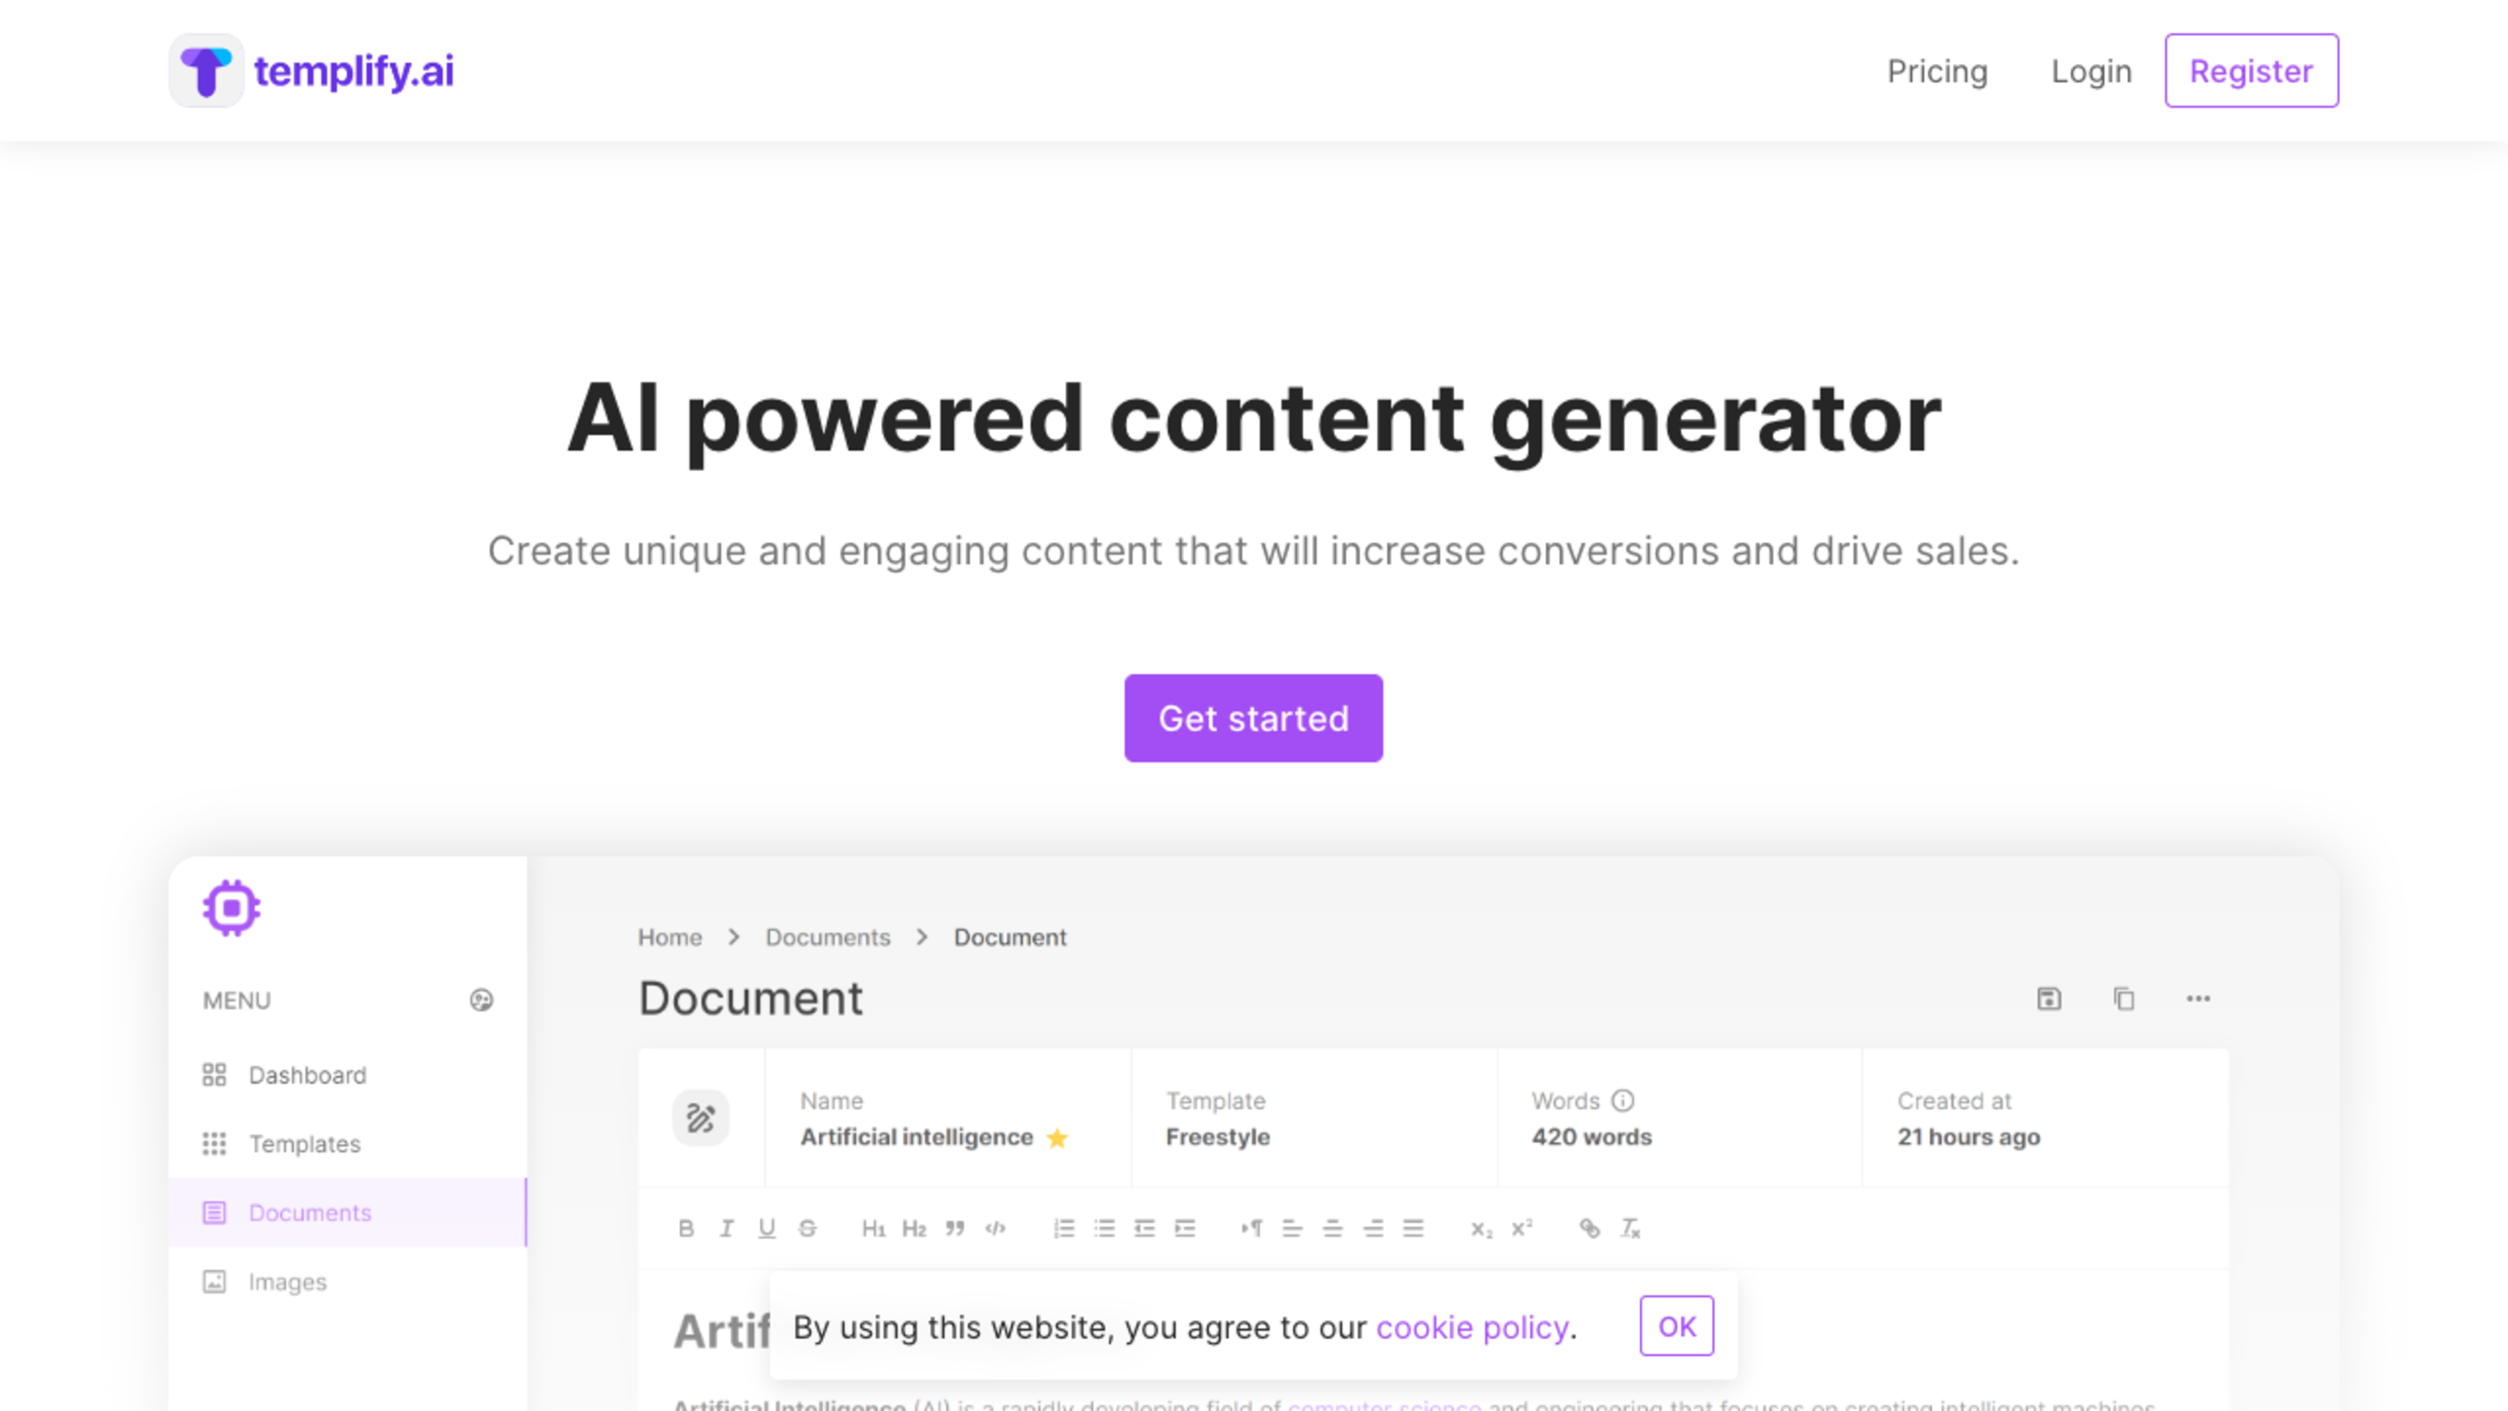Select the Dashboard menu item
Image resolution: width=2508 pixels, height=1411 pixels.
click(306, 1073)
